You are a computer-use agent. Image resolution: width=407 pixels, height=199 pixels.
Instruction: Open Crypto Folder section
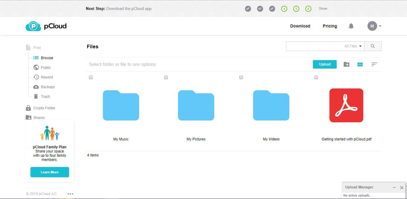[44, 108]
